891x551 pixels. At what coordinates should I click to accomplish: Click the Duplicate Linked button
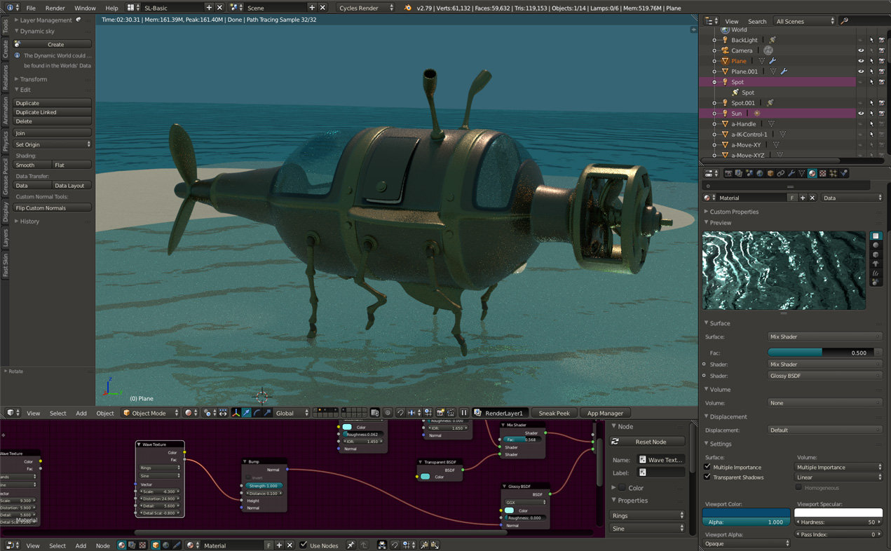click(x=53, y=112)
